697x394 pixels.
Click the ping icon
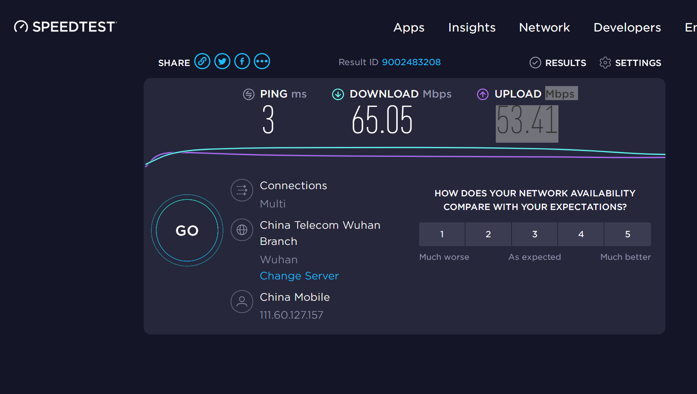click(249, 94)
